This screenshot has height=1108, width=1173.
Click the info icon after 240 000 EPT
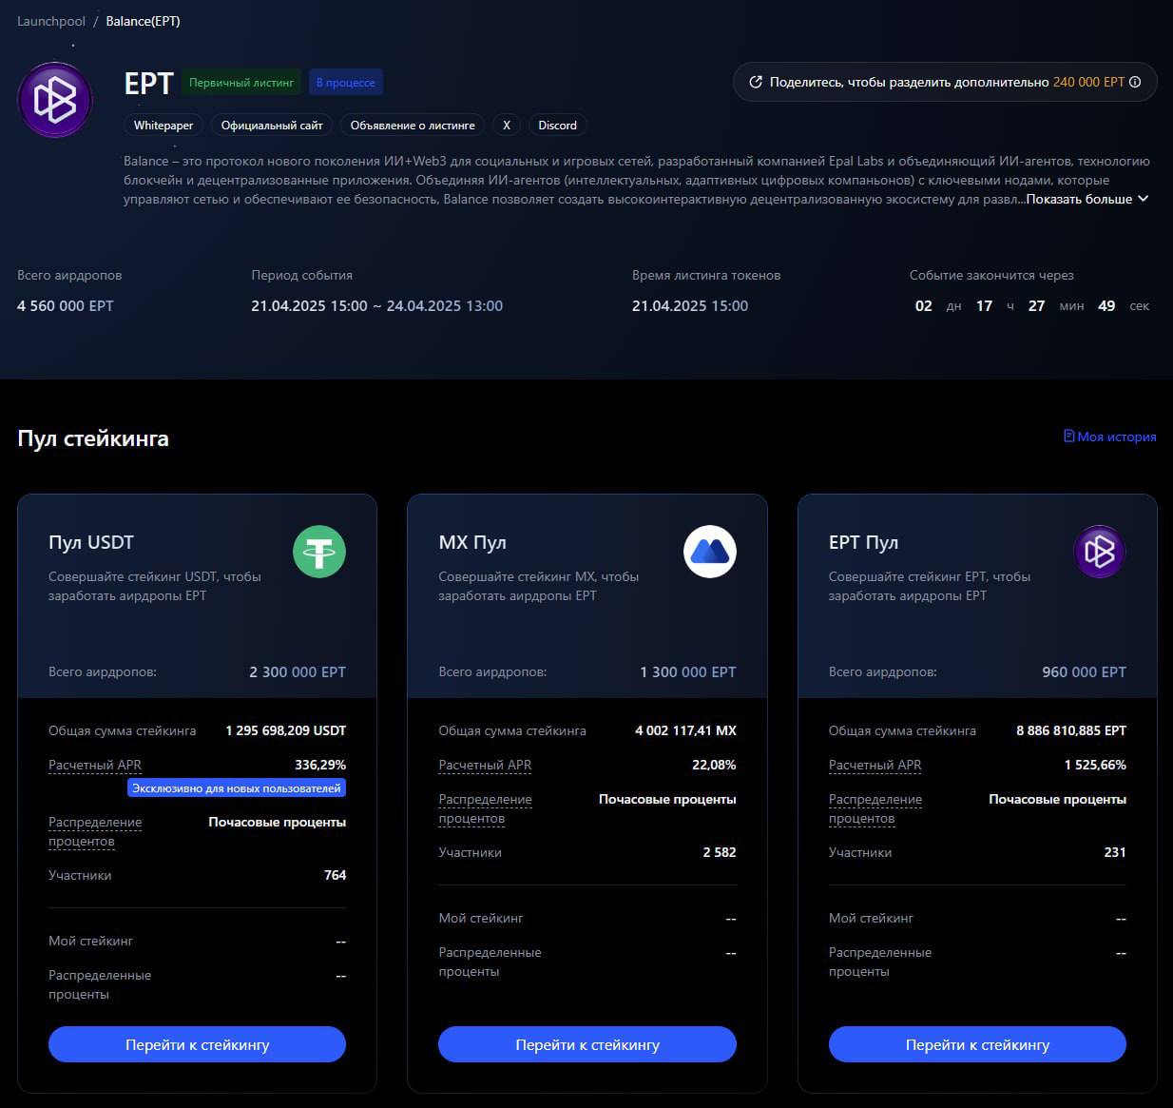pyautogui.click(x=1135, y=82)
